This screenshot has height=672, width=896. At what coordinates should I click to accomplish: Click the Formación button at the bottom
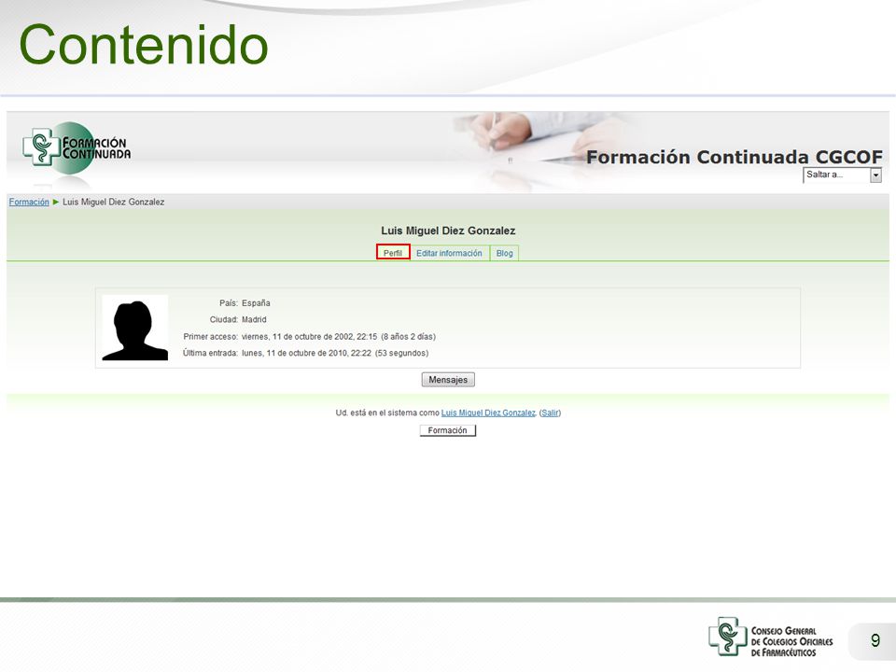click(x=448, y=430)
